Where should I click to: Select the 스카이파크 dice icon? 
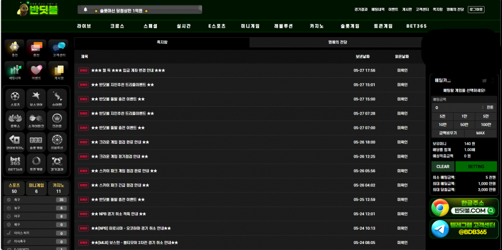click(x=36, y=120)
